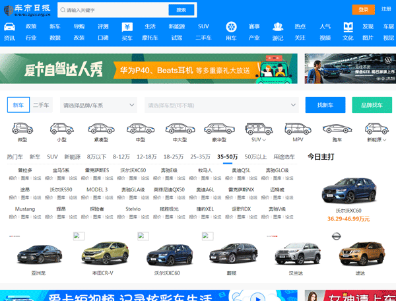Select the 新车 toggle option
396x301 pixels.
click(x=18, y=105)
